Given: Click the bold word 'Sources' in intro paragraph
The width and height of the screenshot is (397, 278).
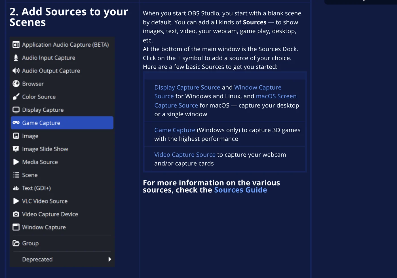Looking at the screenshot, I should (255, 22).
